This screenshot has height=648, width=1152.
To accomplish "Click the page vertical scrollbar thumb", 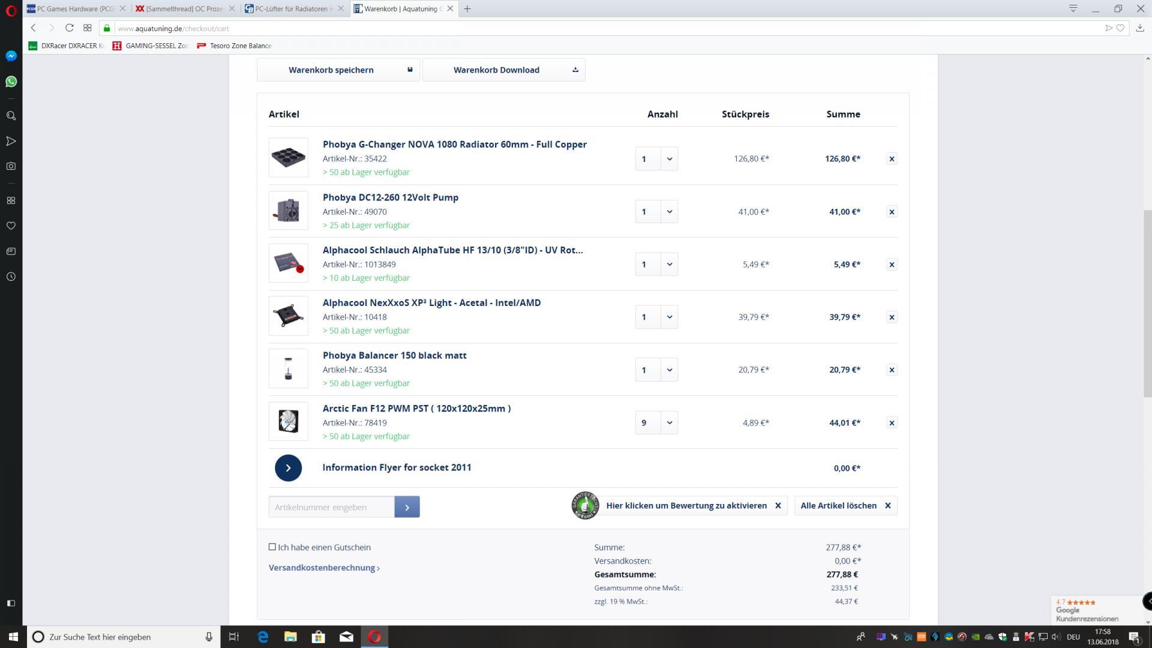I will [1147, 303].
